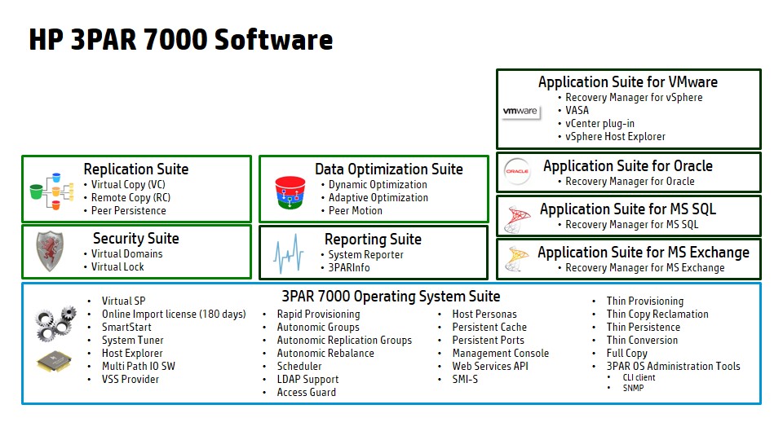Select the 3PAR 7000 Operating System Suite heading
The height and width of the screenshot is (440, 783).
click(391, 297)
